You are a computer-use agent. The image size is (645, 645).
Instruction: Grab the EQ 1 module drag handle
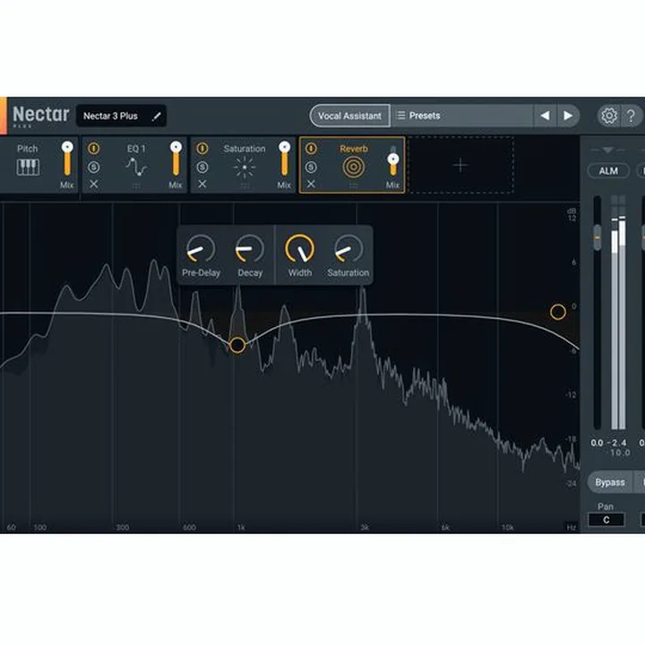pyautogui.click(x=136, y=186)
